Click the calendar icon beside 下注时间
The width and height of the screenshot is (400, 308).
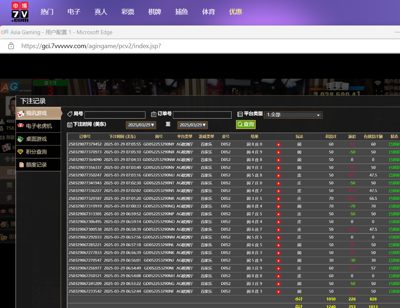70,125
